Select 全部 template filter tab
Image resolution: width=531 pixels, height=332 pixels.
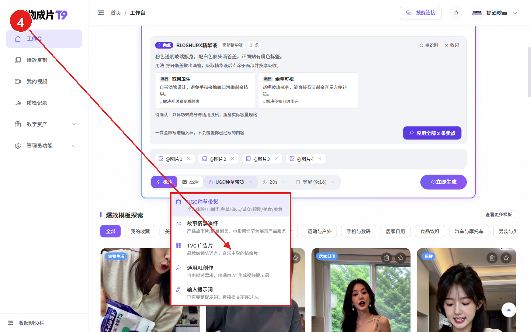tap(111, 231)
